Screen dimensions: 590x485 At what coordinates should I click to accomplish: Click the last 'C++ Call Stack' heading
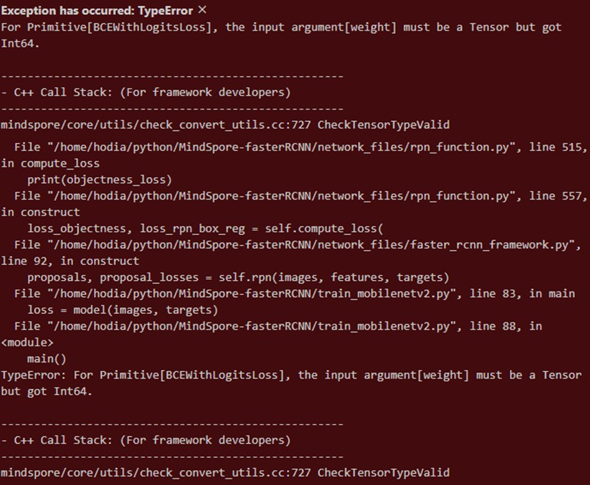click(146, 440)
